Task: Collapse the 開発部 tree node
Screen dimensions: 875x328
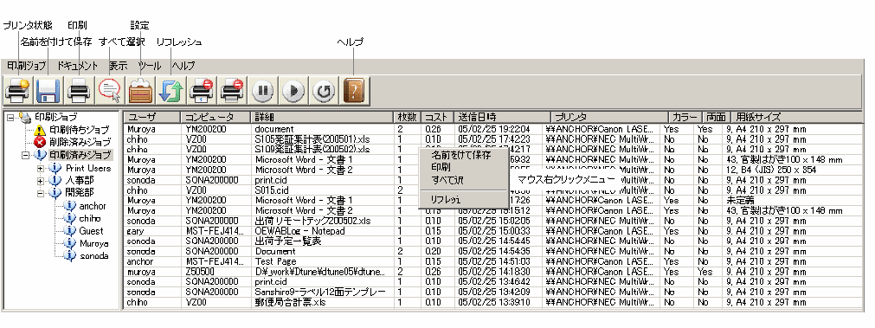Action: (x=41, y=194)
